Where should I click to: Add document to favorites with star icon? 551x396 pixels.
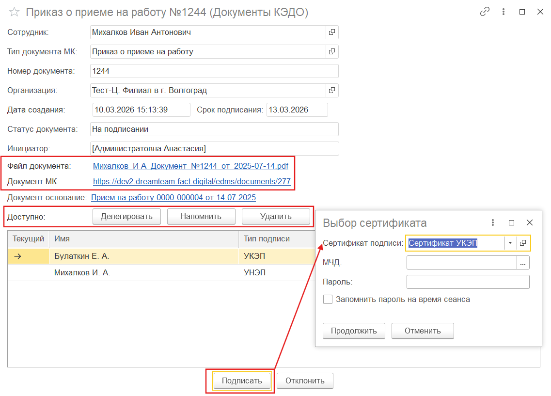(x=15, y=12)
